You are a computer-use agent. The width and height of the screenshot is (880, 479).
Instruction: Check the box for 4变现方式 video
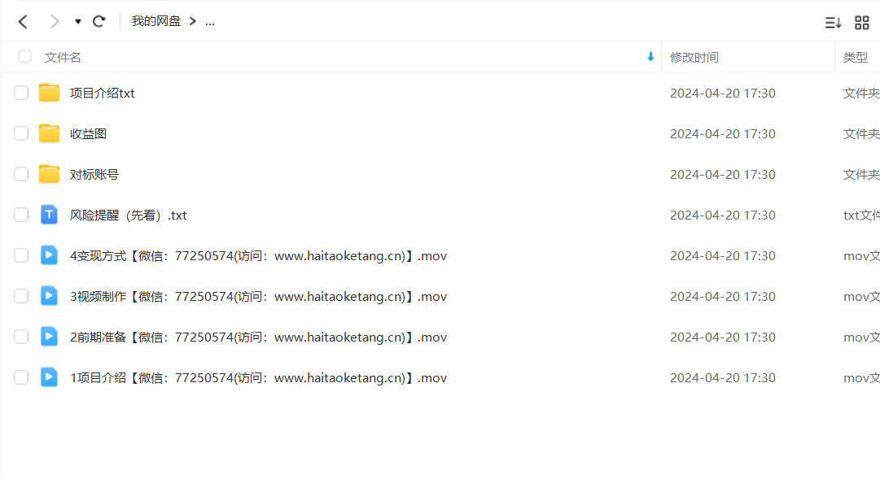[21, 255]
